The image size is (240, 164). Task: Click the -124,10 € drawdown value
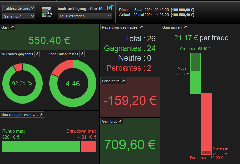pyautogui.click(x=87, y=137)
